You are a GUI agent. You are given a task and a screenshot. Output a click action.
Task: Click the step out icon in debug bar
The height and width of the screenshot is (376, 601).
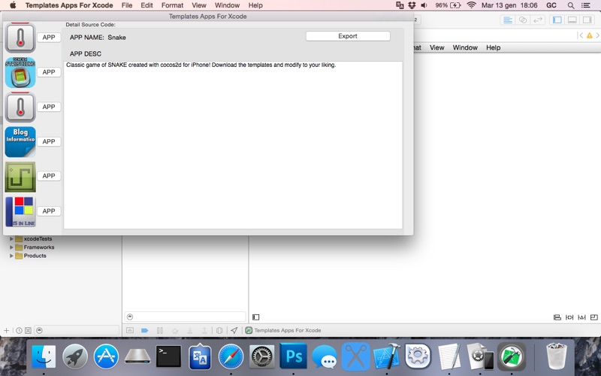(204, 330)
